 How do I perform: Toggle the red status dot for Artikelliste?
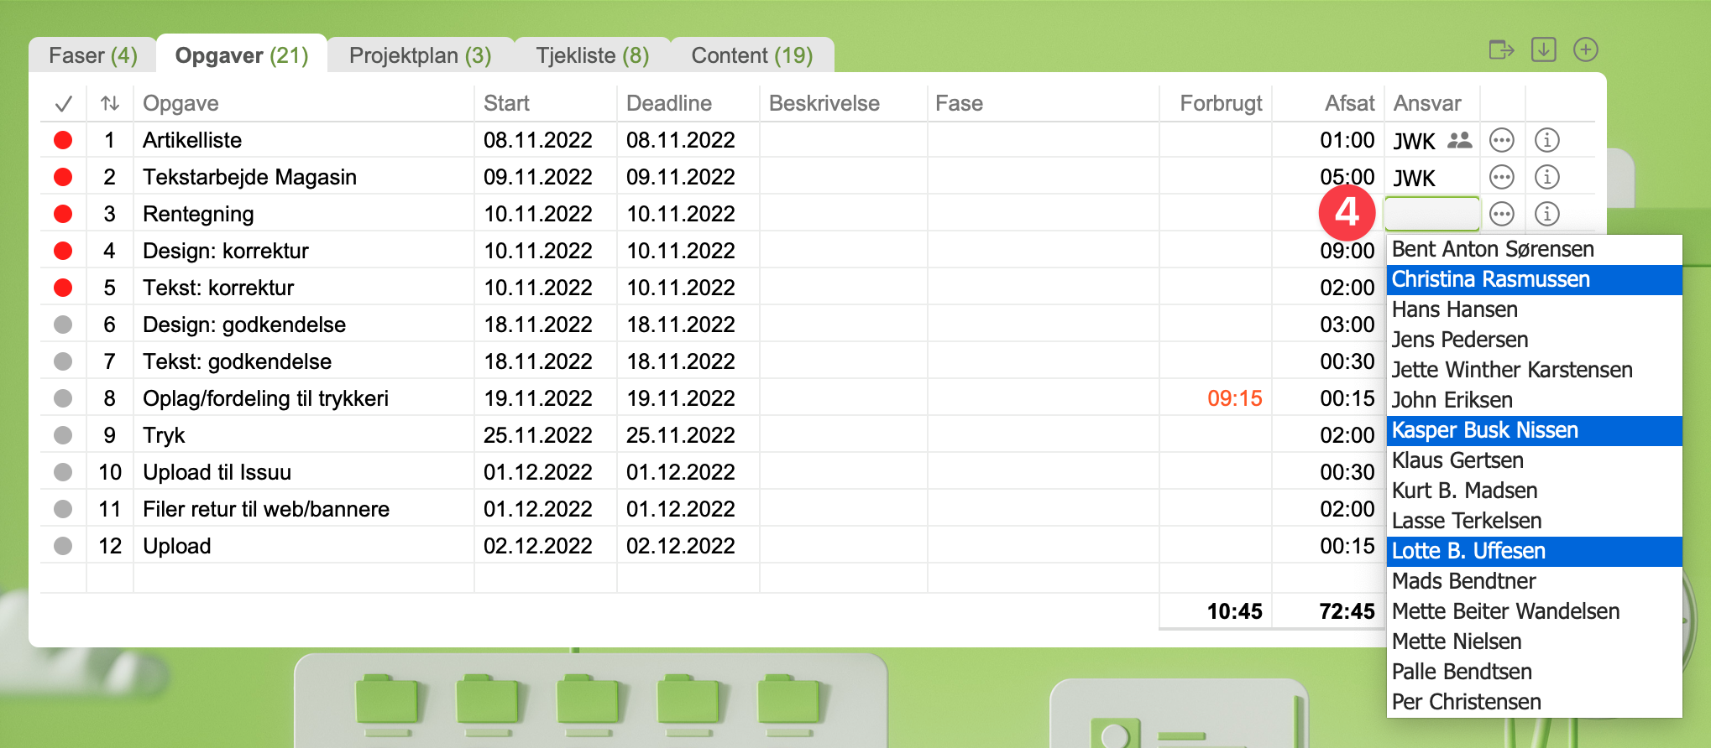[x=63, y=141]
